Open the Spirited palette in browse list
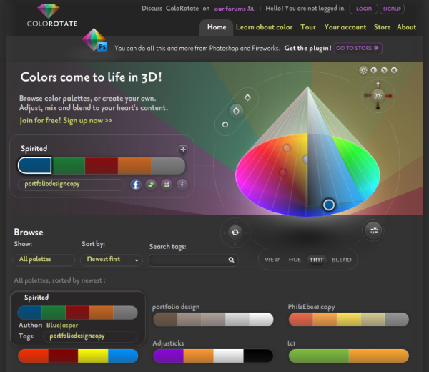Image resolution: width=429 pixels, height=372 pixels. coord(77,313)
